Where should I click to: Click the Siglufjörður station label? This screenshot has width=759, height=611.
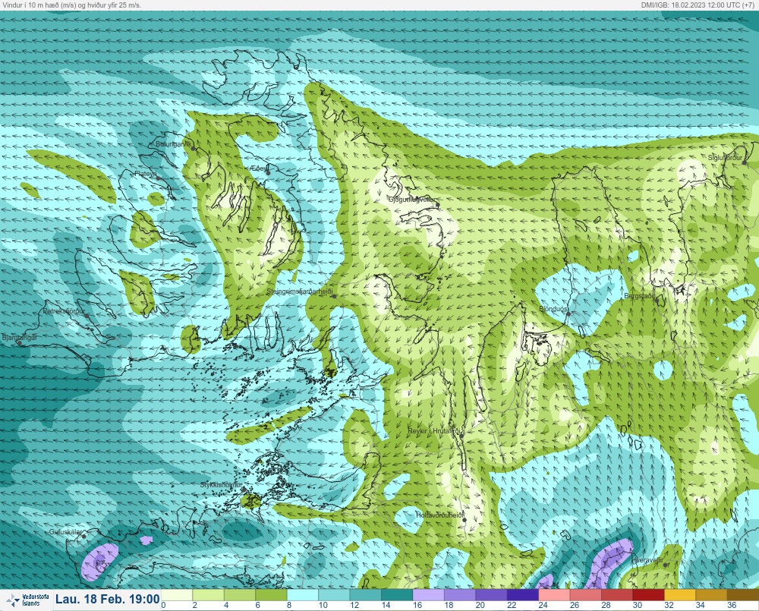pyautogui.click(x=725, y=158)
